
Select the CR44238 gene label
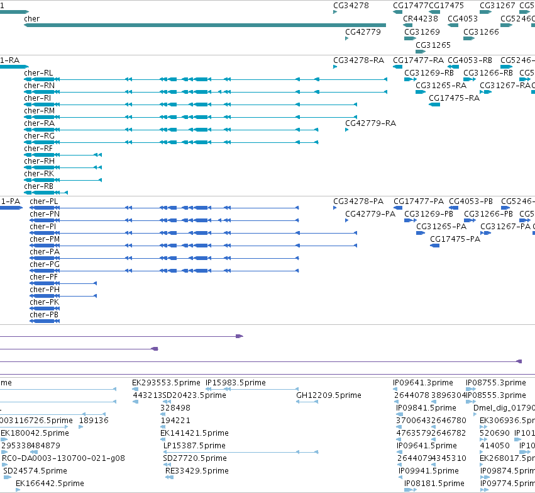coord(421,19)
